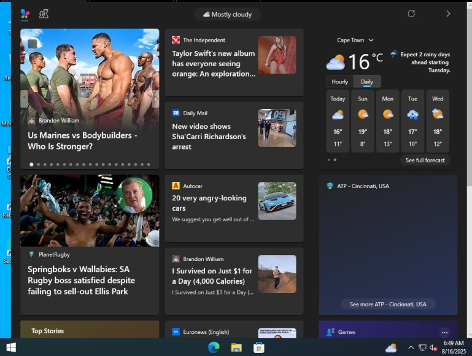Click the muted volume tray icon
This screenshot has height=356, width=472.
433,347
